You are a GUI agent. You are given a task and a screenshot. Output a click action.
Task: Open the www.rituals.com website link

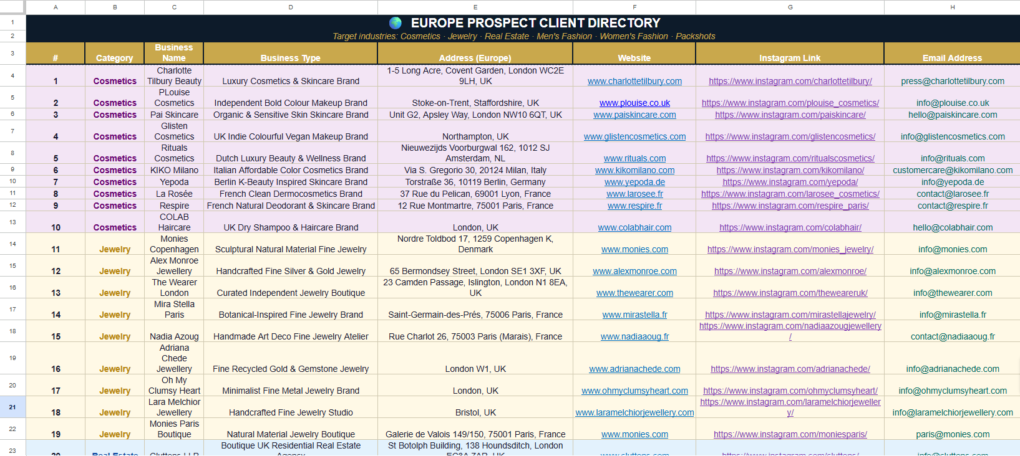coord(634,158)
